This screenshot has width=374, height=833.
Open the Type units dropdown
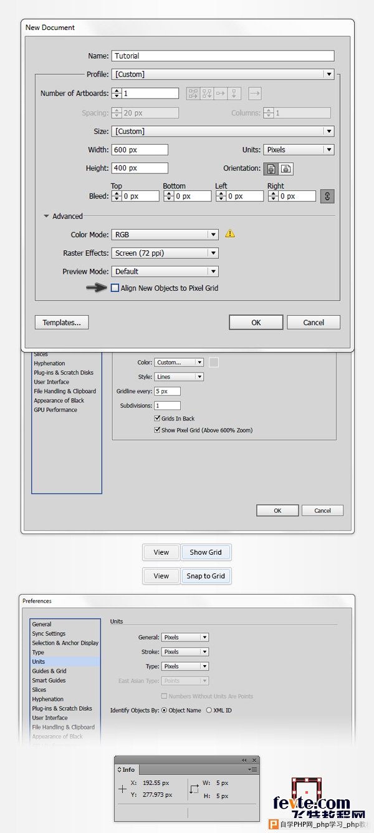(185, 666)
